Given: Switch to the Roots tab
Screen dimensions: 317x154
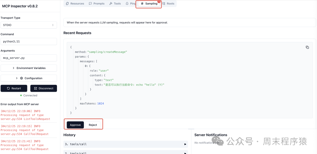Looking at the screenshot, I should coord(168,4).
